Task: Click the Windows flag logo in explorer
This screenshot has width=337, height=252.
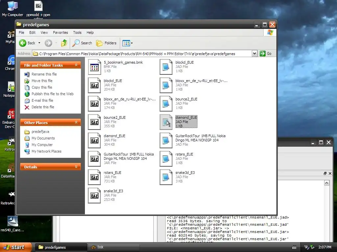Action: 270,32
